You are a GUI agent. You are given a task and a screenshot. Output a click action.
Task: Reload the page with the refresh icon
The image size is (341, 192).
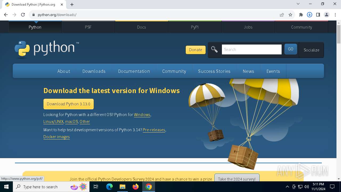click(23, 15)
